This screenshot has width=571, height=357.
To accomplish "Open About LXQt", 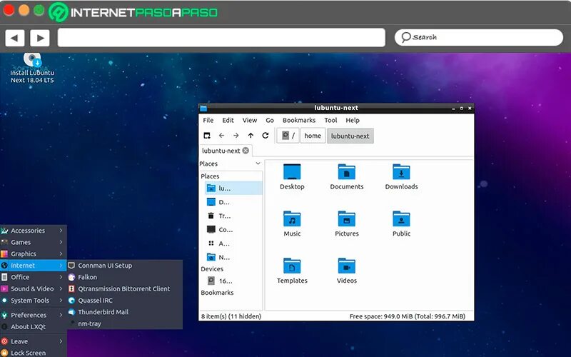I will click(x=33, y=327).
